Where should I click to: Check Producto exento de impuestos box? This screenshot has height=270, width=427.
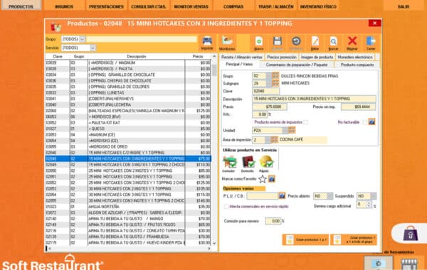pyautogui.click(x=306, y=122)
